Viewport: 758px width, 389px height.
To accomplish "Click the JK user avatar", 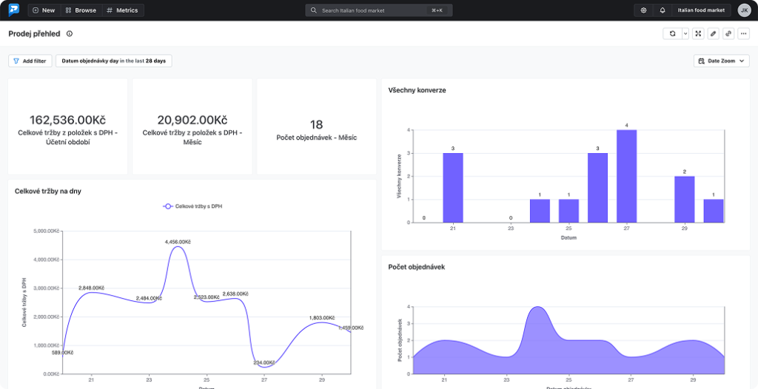I will point(744,10).
